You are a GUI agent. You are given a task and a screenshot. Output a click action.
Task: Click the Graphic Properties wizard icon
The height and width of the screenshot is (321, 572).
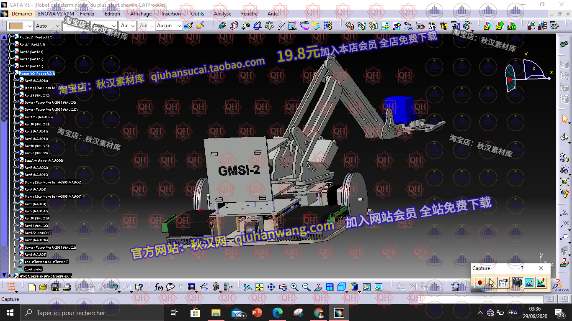(201, 26)
